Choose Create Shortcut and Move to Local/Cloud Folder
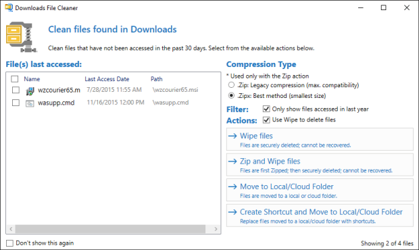This screenshot has height=250, width=419. coord(320,216)
